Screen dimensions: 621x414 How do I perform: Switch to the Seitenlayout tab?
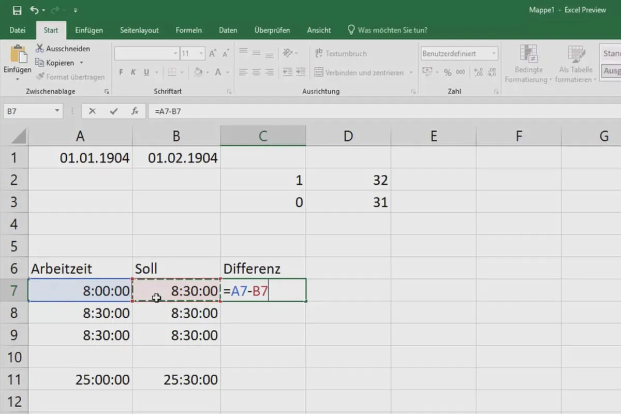pyautogui.click(x=139, y=30)
